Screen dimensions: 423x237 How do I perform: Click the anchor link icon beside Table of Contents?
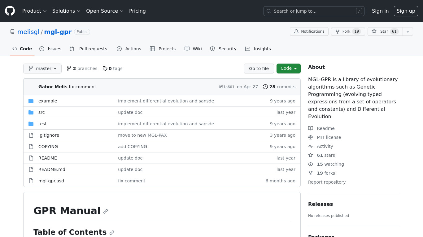pos(112,233)
